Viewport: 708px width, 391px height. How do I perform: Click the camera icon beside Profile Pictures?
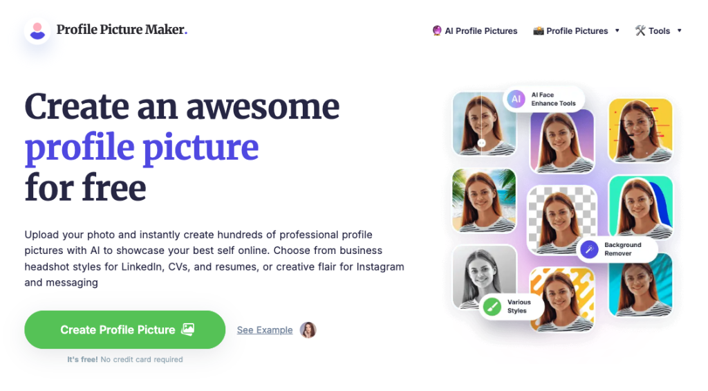click(538, 30)
